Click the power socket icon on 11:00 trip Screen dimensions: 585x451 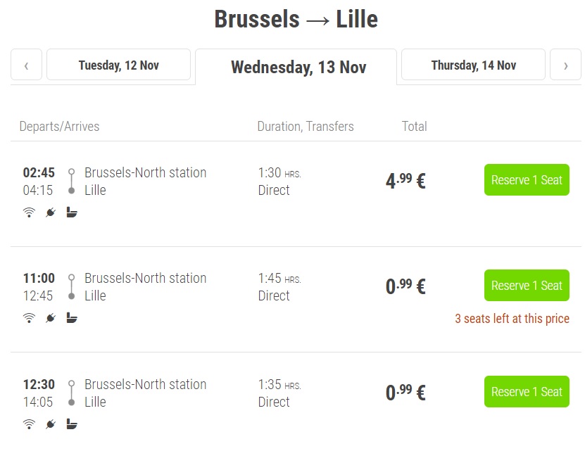[x=49, y=318]
